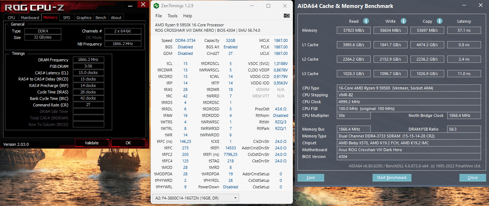Click the BIOS Version 4304 field
Screen dimensions: 489x206
(409, 157)
